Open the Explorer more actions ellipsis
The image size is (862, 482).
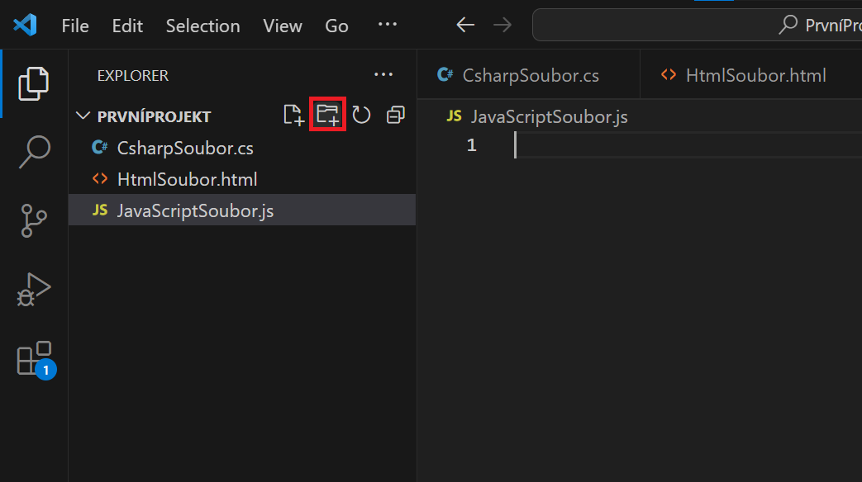383,74
